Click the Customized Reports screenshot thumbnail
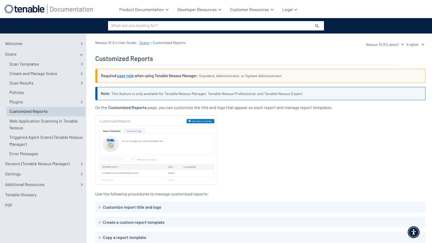Image resolution: width=432 pixels, height=243 pixels. (156, 150)
